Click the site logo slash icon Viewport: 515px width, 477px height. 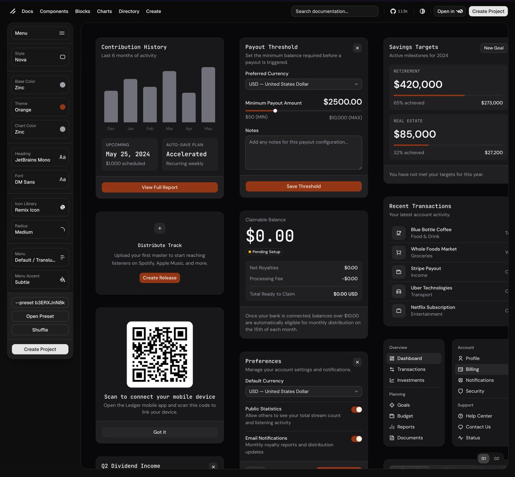(x=12, y=11)
